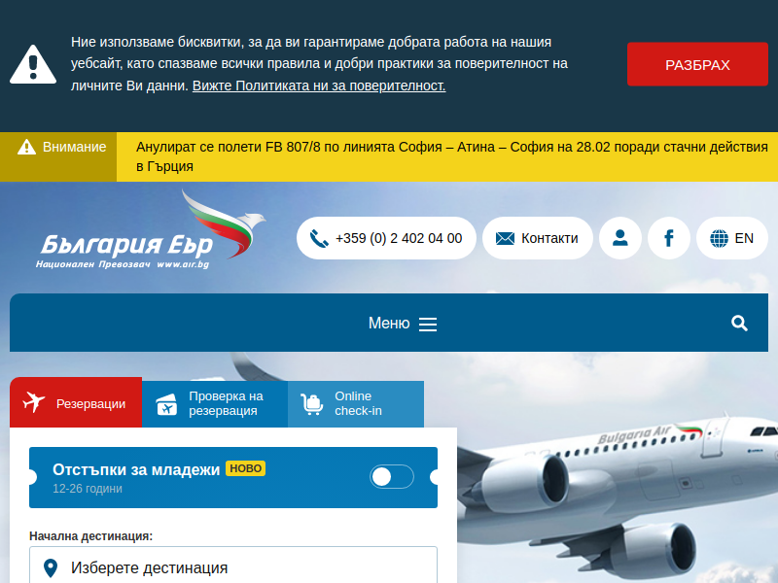Open the privacy policy link
Image resolution: width=778 pixels, height=583 pixels.
[319, 86]
